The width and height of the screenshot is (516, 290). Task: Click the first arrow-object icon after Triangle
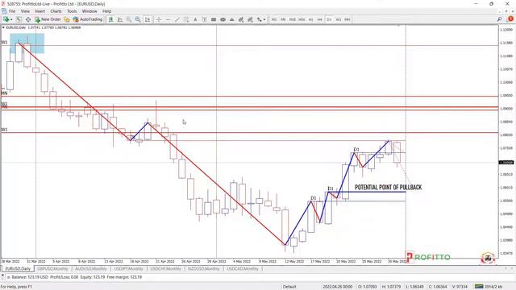tap(241, 19)
